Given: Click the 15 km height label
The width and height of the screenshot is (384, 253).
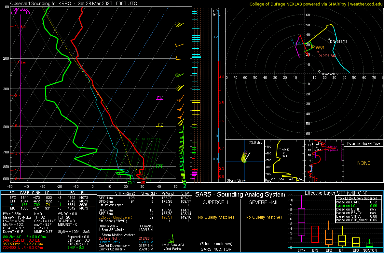Looking at the screenshot, I should point(21,26).
